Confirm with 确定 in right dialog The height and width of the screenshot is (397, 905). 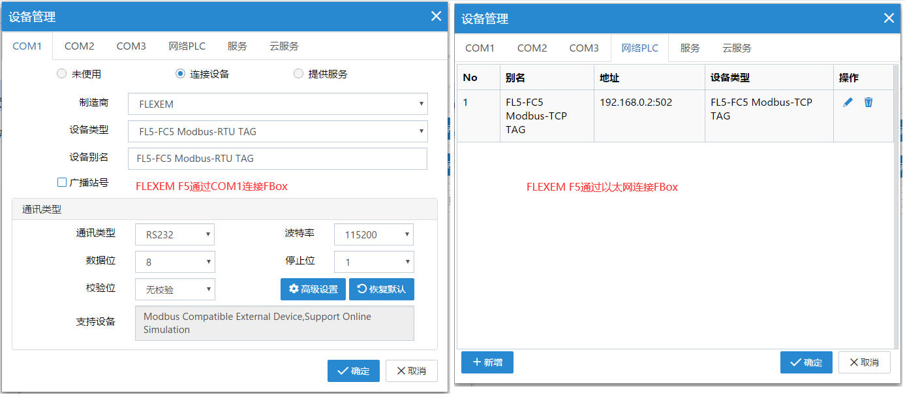coord(806,362)
